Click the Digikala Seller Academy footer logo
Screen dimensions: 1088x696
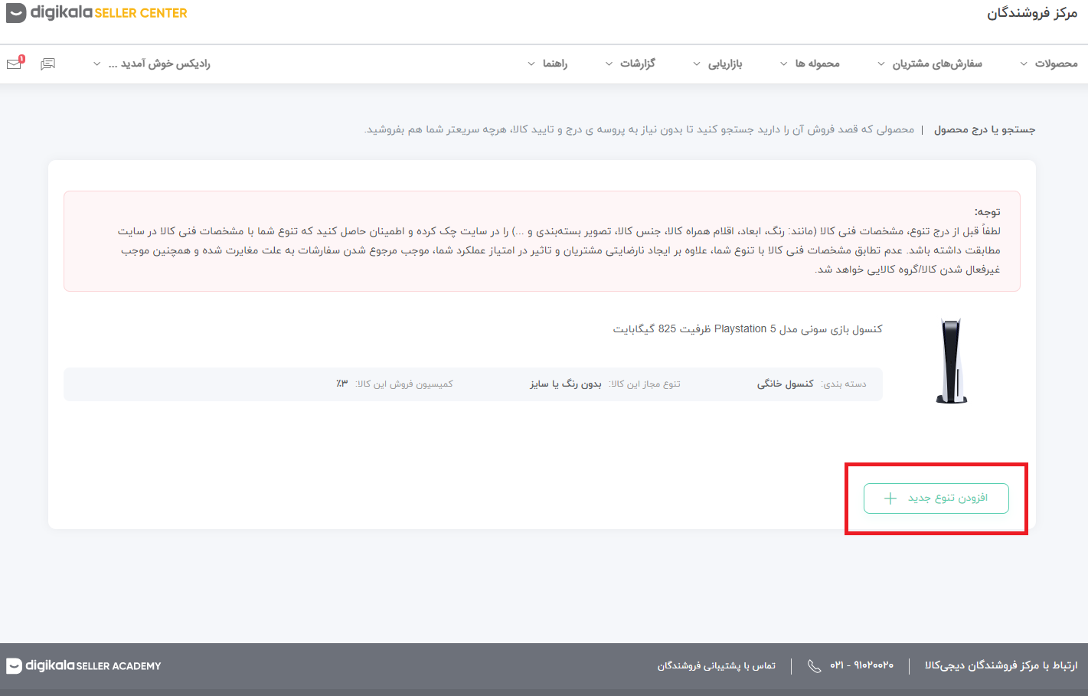click(83, 665)
